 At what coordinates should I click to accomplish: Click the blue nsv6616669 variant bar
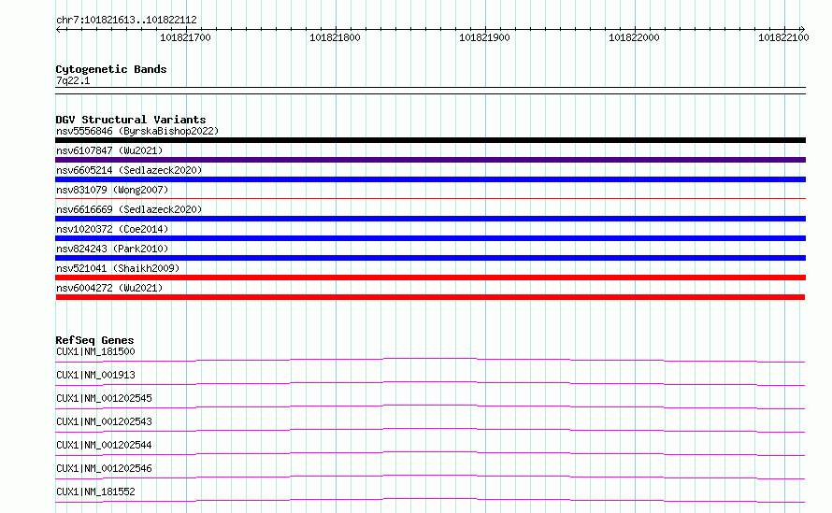pyautogui.click(x=430, y=219)
